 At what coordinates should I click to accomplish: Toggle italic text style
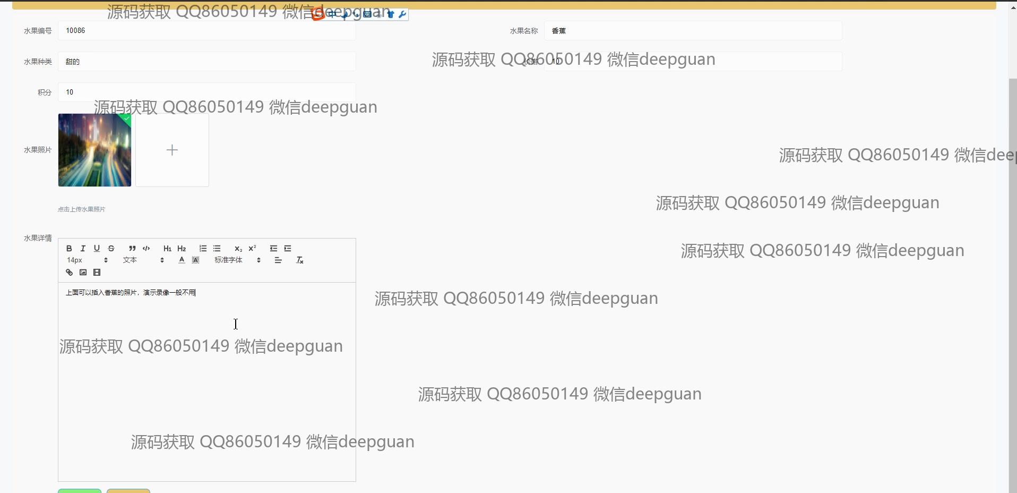coord(83,248)
